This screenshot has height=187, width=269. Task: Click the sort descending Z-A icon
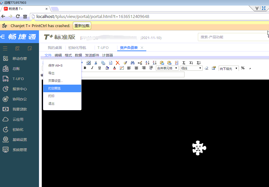[x=155, y=63]
